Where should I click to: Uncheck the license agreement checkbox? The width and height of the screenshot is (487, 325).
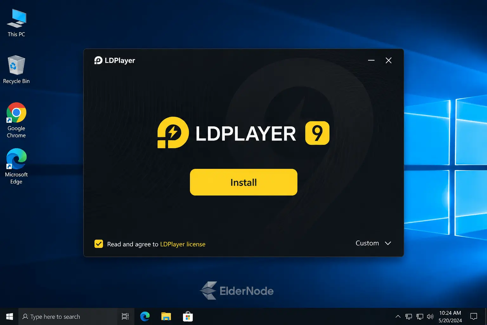tap(99, 244)
